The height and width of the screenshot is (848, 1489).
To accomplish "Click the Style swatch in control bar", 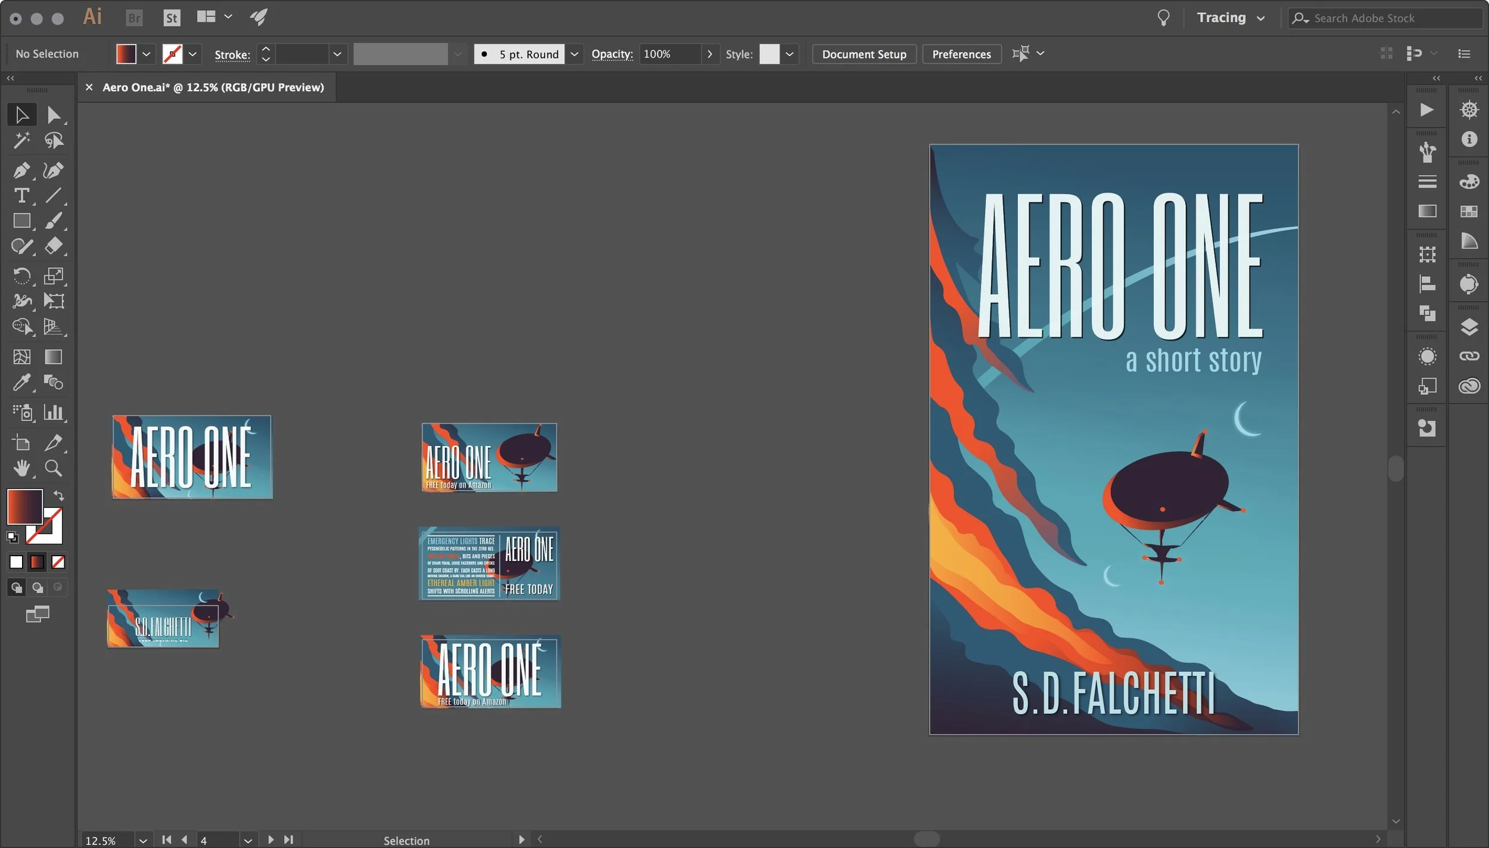I will point(769,54).
